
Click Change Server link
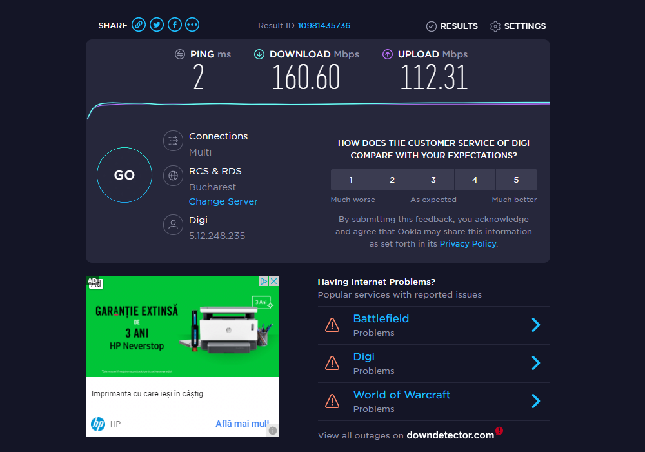(223, 201)
